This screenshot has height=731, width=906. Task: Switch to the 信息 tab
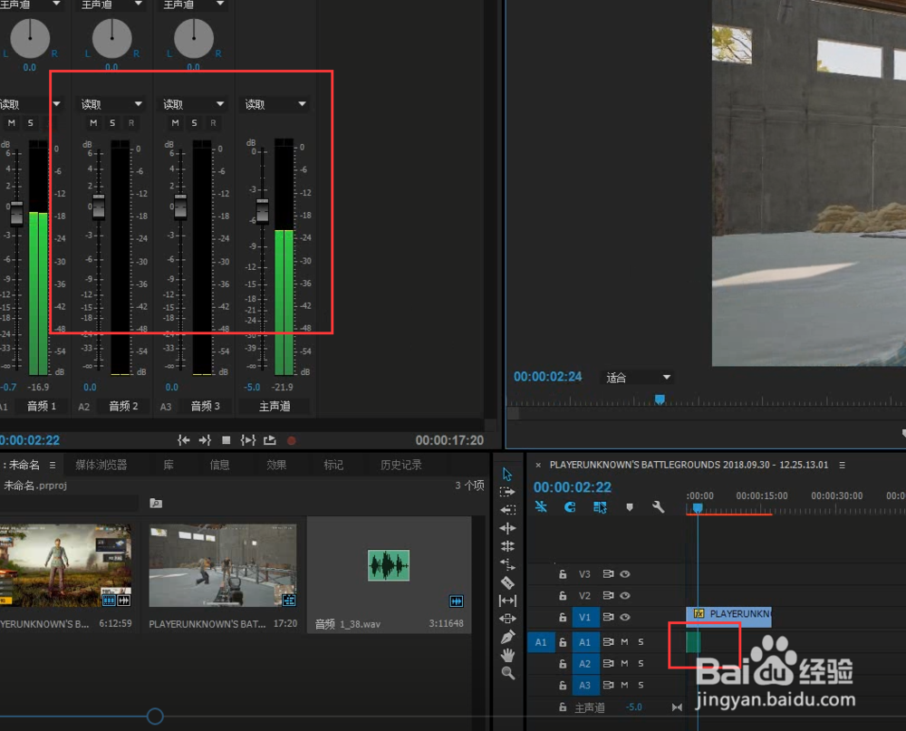[219, 465]
